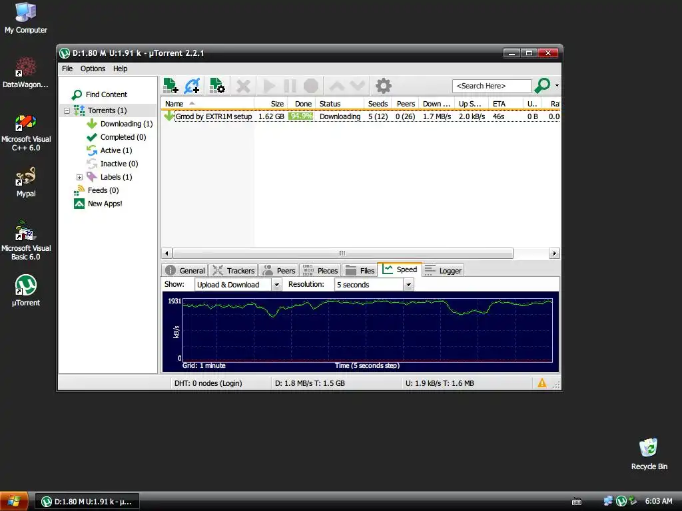Move torrent up the queue
Screen dimensions: 682x511
pos(336,86)
